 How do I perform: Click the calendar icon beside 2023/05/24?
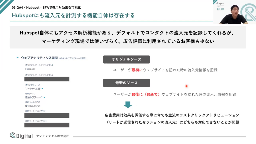pyautogui.click(x=26, y=106)
